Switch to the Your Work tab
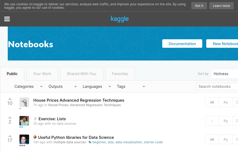 click(42, 74)
